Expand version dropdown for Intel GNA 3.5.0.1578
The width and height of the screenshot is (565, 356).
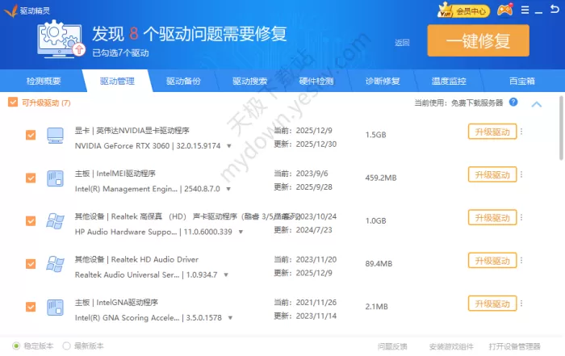pyautogui.click(x=230, y=318)
